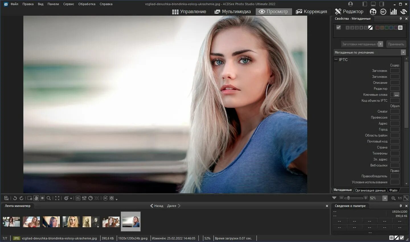This screenshot has width=410, height=242.
Task: Click the 1:1 actual size button
Action: [x=399, y=198]
